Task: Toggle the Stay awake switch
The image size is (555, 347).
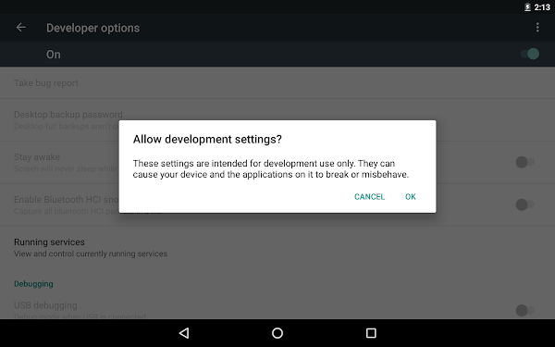Action: point(525,162)
